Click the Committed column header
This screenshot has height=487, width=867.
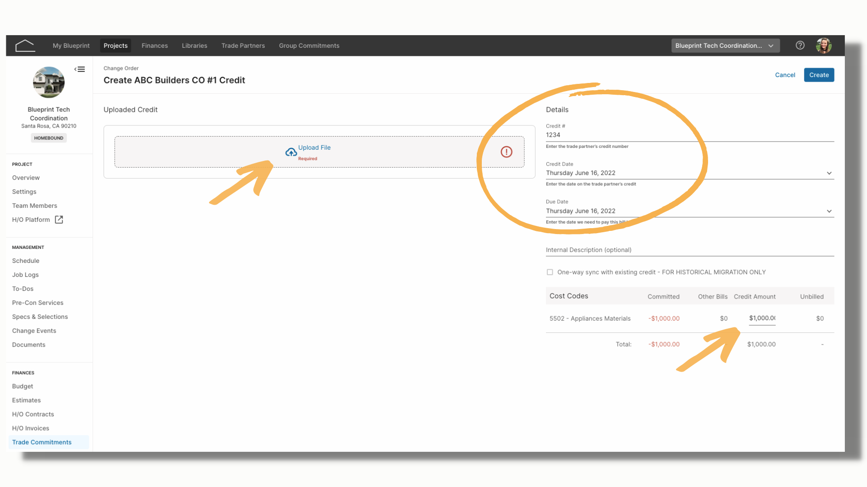pos(663,296)
